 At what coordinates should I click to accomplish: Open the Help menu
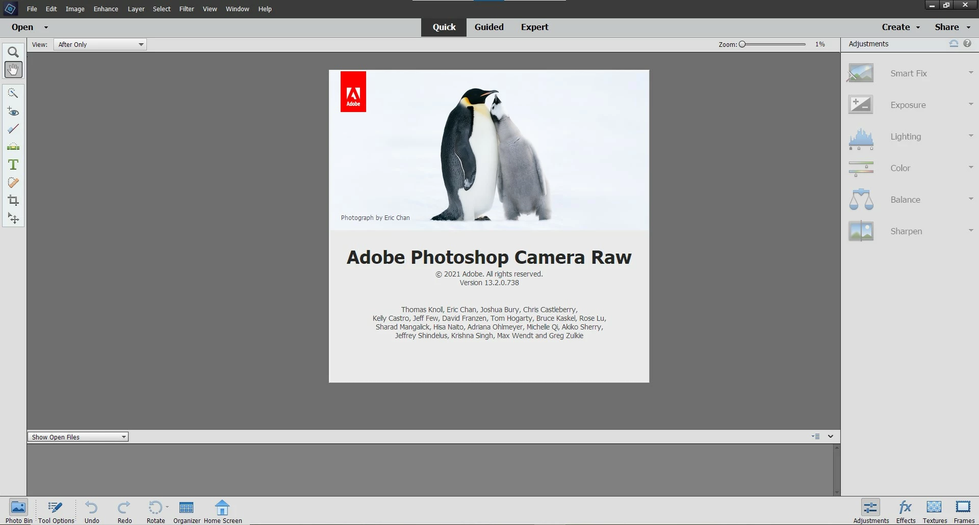pos(265,9)
